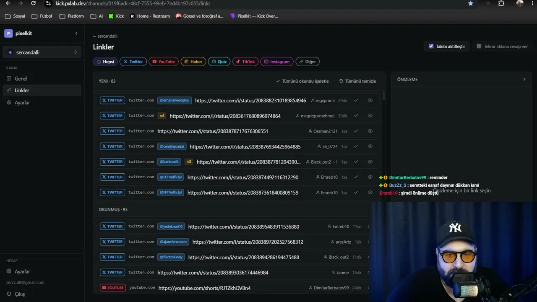The image size is (537, 302).
Task: Open the Görsel ve fotoğraf bookmark
Action: pos(200,16)
